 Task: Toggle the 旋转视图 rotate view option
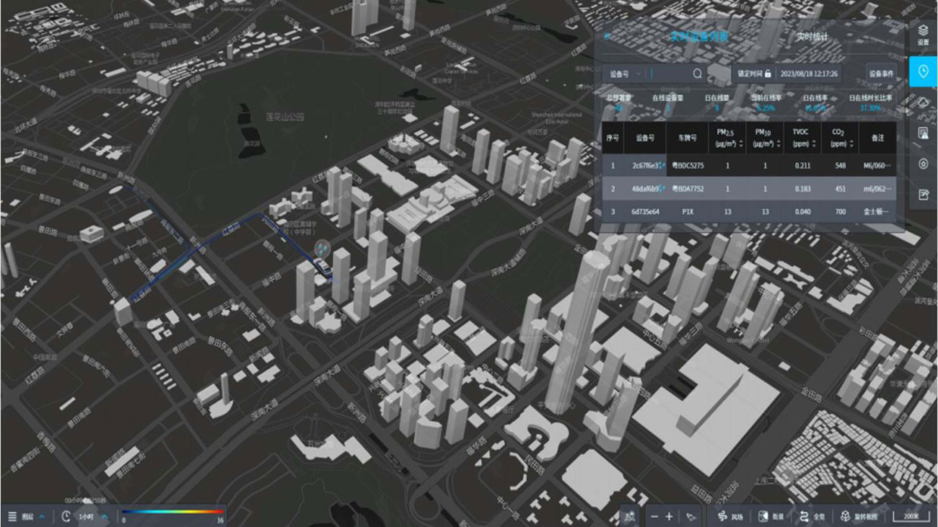[x=859, y=516]
